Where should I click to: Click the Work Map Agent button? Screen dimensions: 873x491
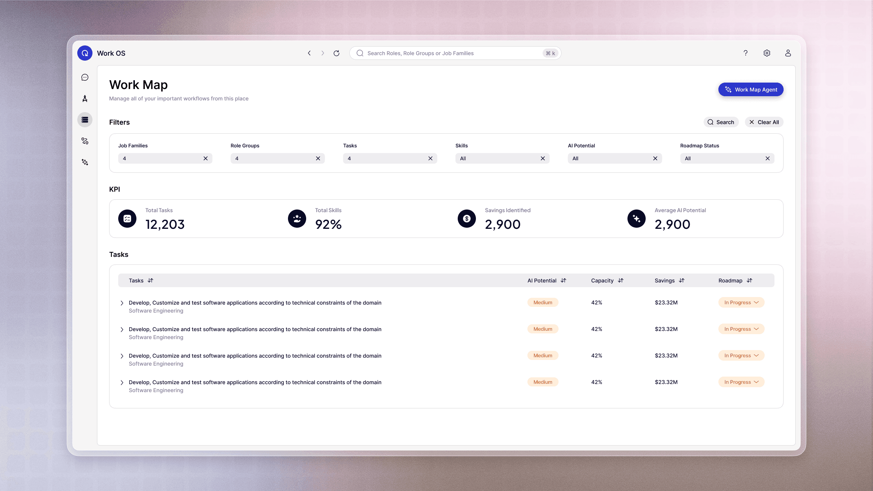click(751, 89)
